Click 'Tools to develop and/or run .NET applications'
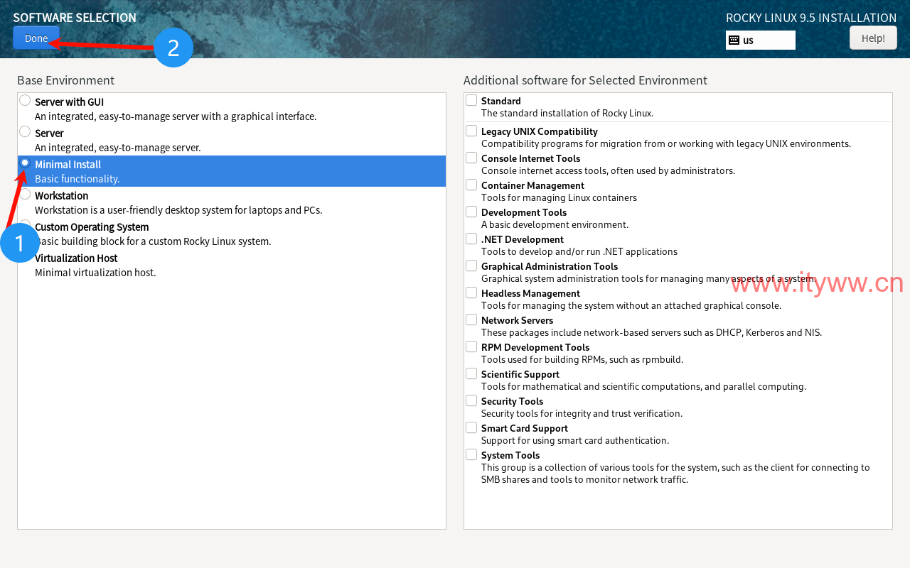The width and height of the screenshot is (910, 568). (x=579, y=251)
